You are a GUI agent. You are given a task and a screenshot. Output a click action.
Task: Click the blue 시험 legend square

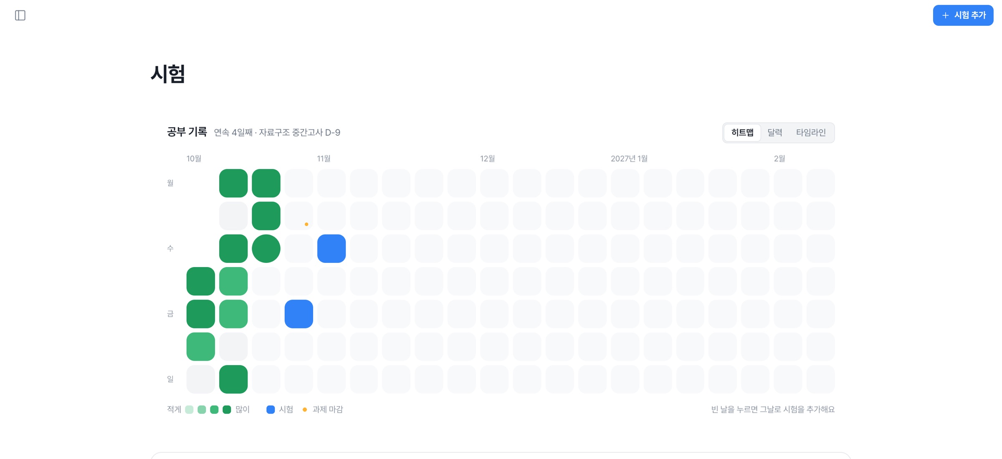[x=271, y=410]
